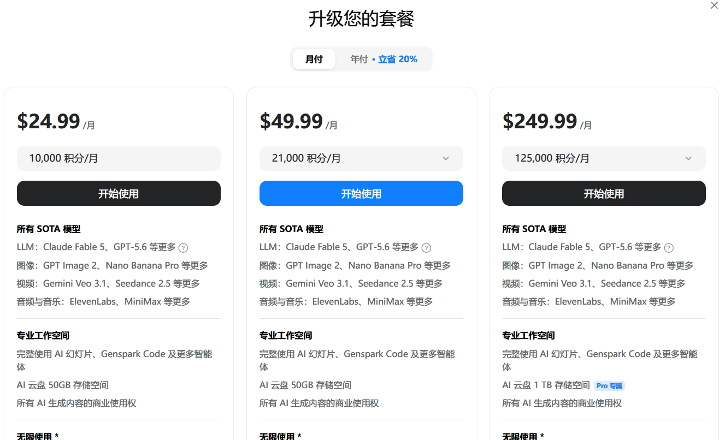Open LLM help icon in $249.99 plan
This screenshot has height=440, width=725.
669,248
